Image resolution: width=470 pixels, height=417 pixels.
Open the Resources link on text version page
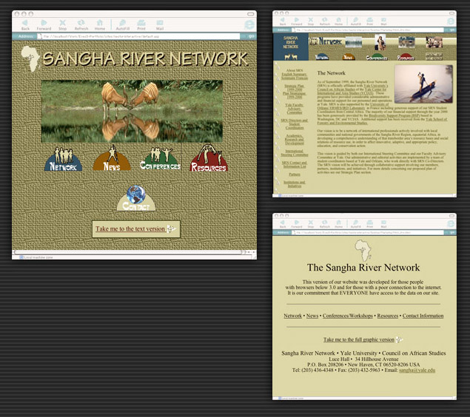click(388, 316)
